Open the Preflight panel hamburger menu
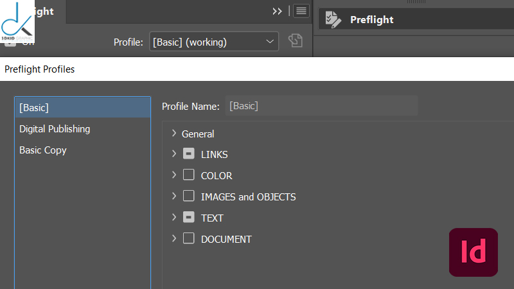This screenshot has width=514, height=289. (301, 11)
